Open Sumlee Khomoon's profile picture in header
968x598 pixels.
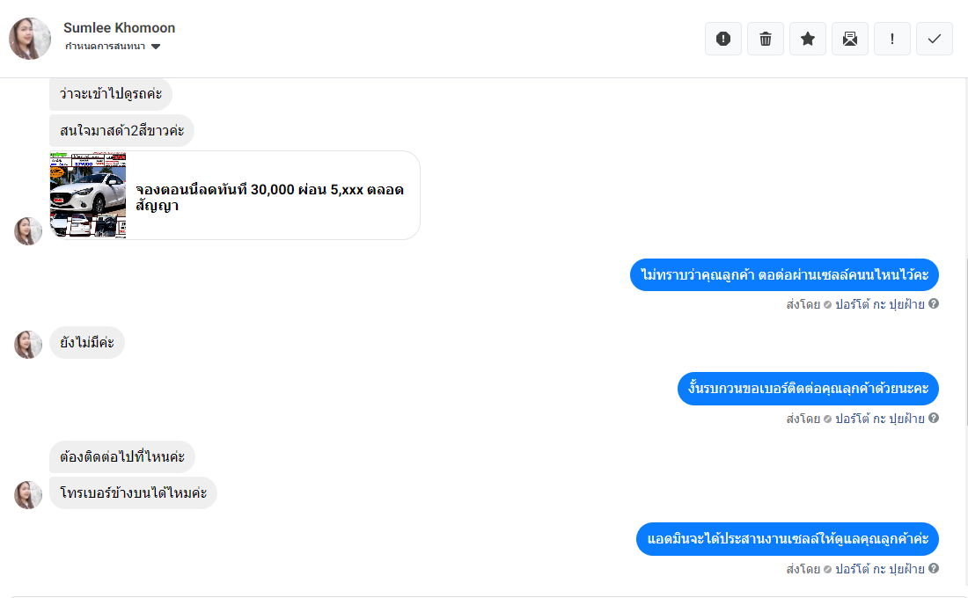pyautogui.click(x=30, y=39)
